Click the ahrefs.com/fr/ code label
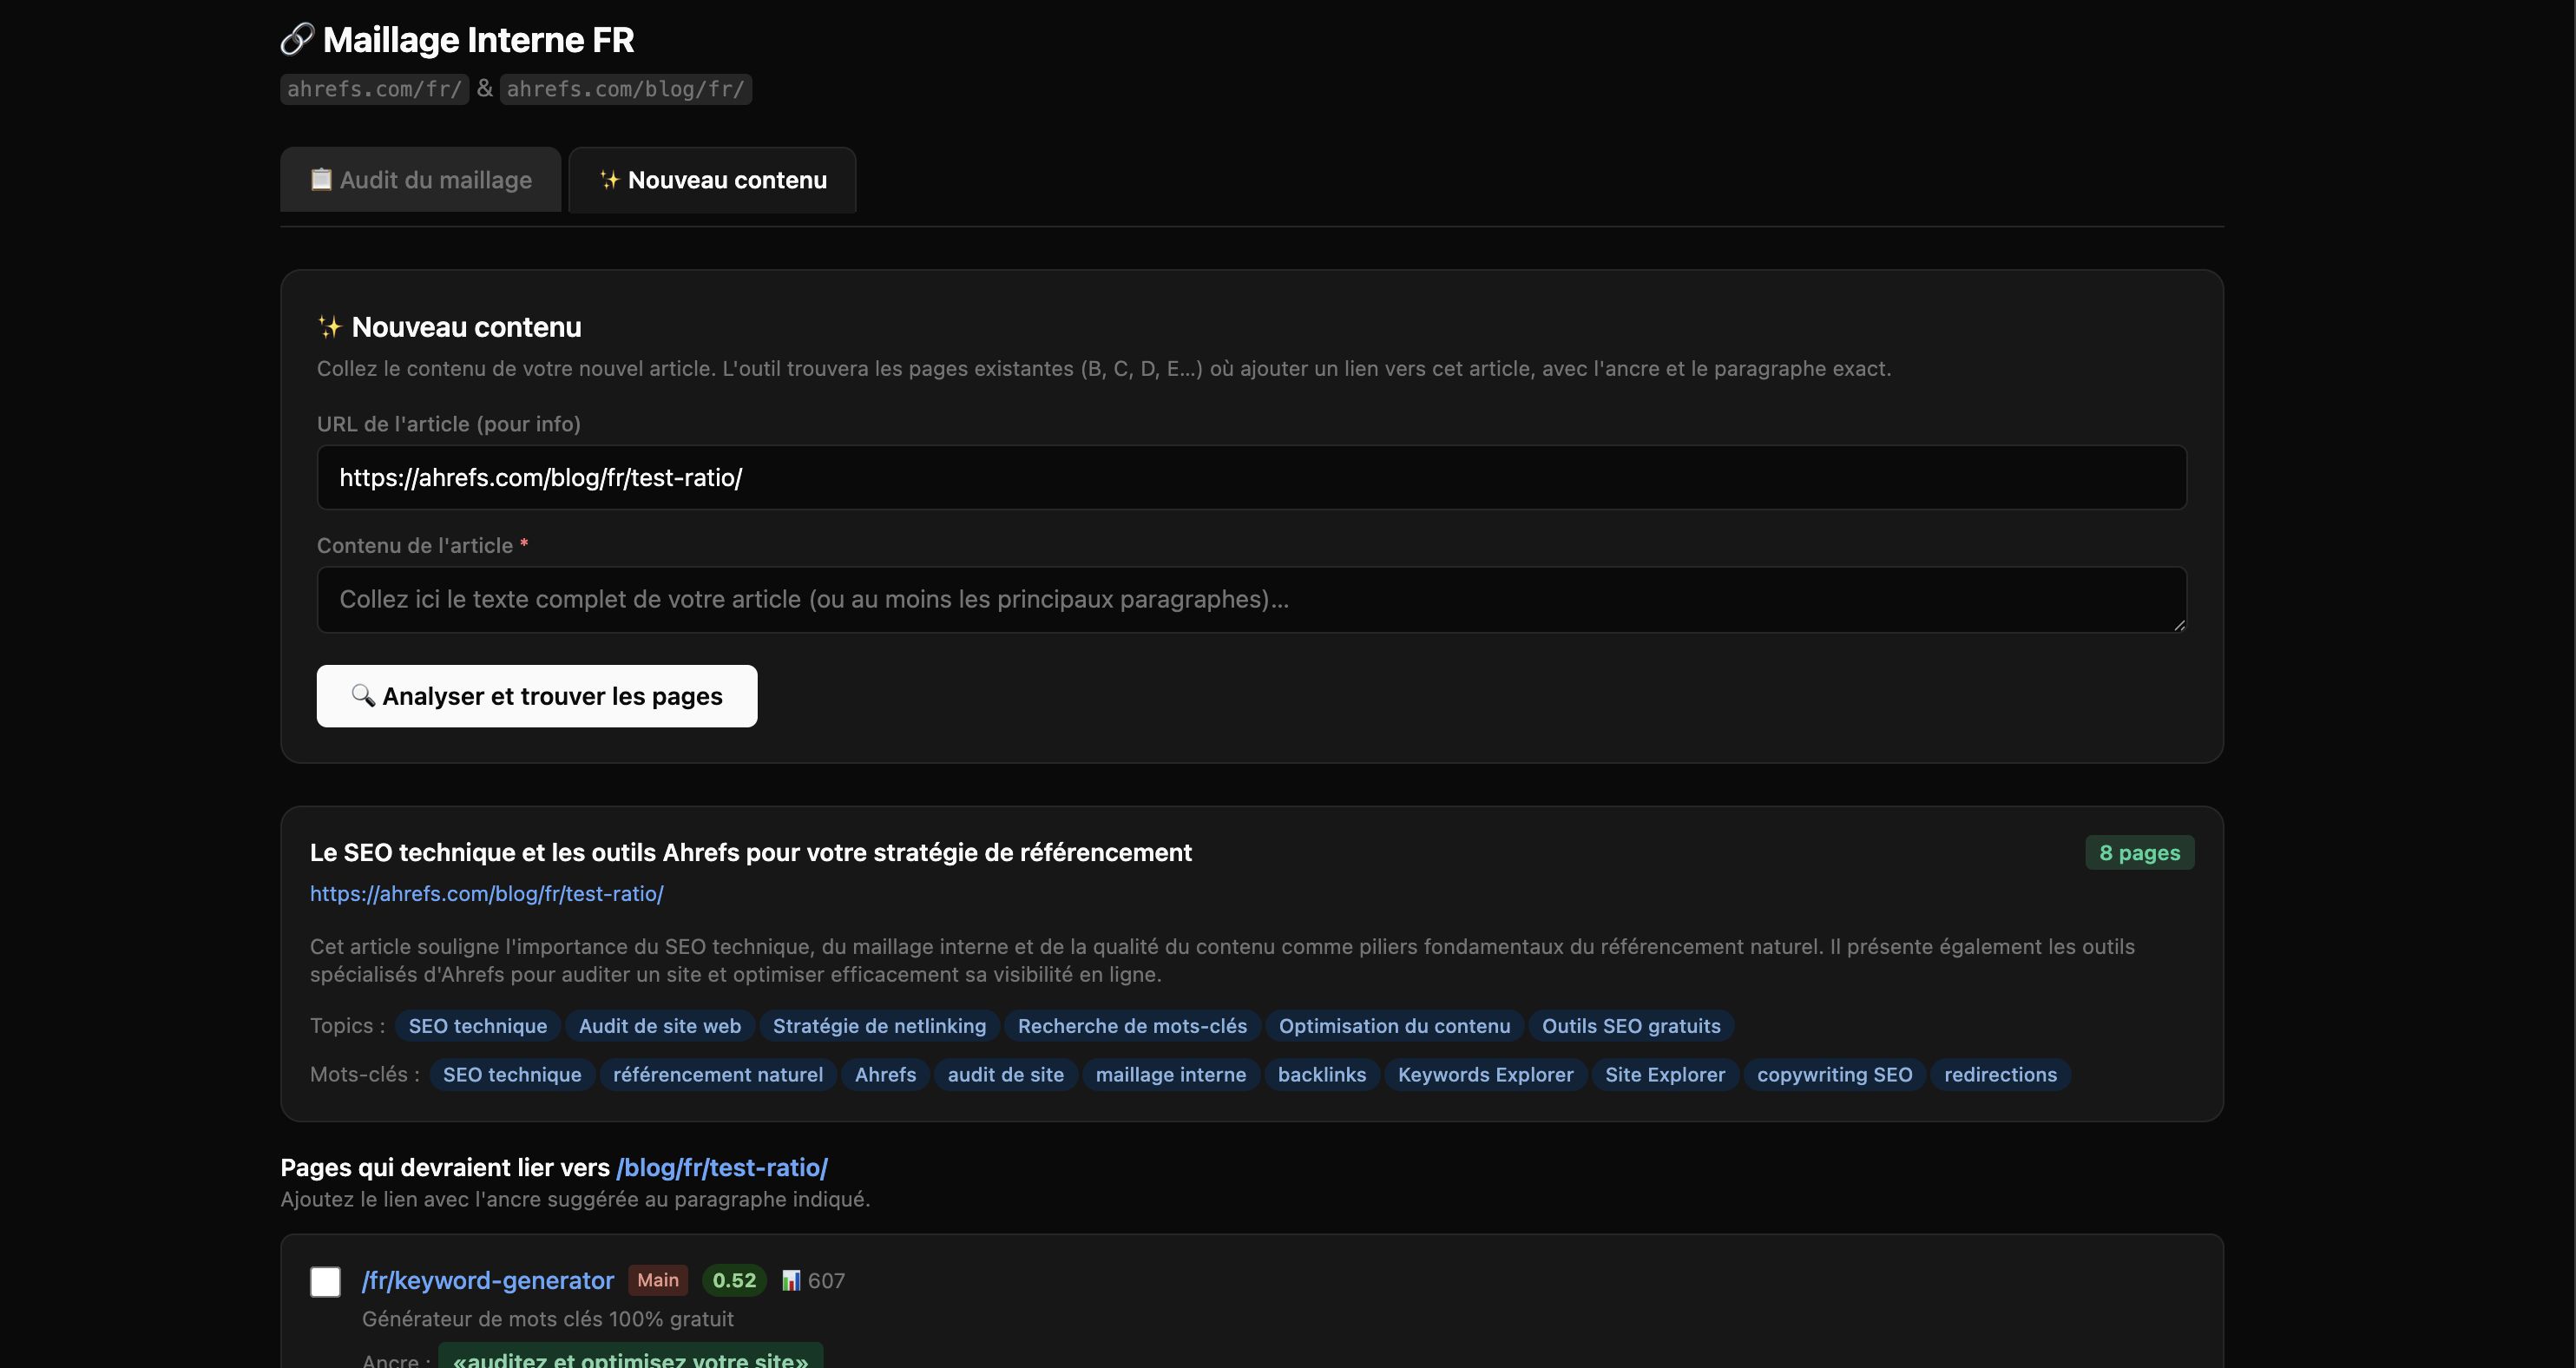This screenshot has width=2576, height=1368. click(x=375, y=89)
